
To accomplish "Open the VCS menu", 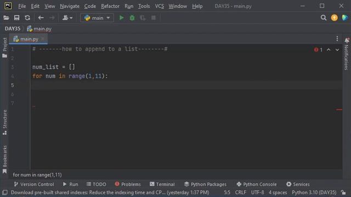I will tap(160, 6).
